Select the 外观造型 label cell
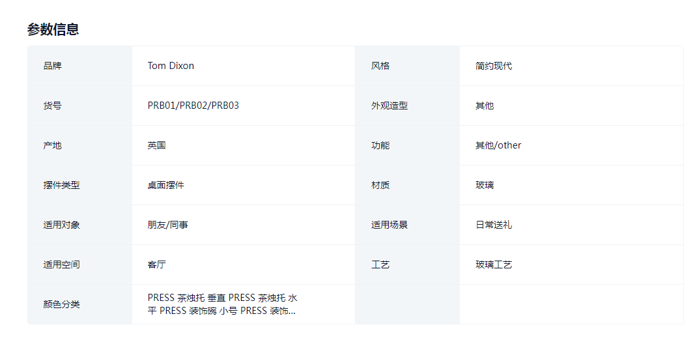The height and width of the screenshot is (342, 697). (x=408, y=106)
